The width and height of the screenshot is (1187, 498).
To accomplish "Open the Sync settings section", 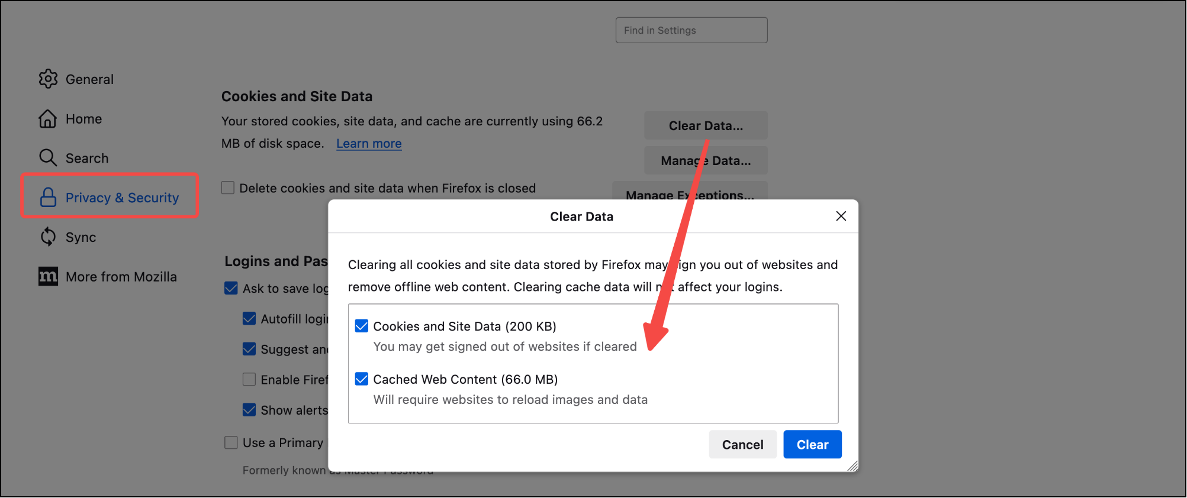I will point(81,237).
